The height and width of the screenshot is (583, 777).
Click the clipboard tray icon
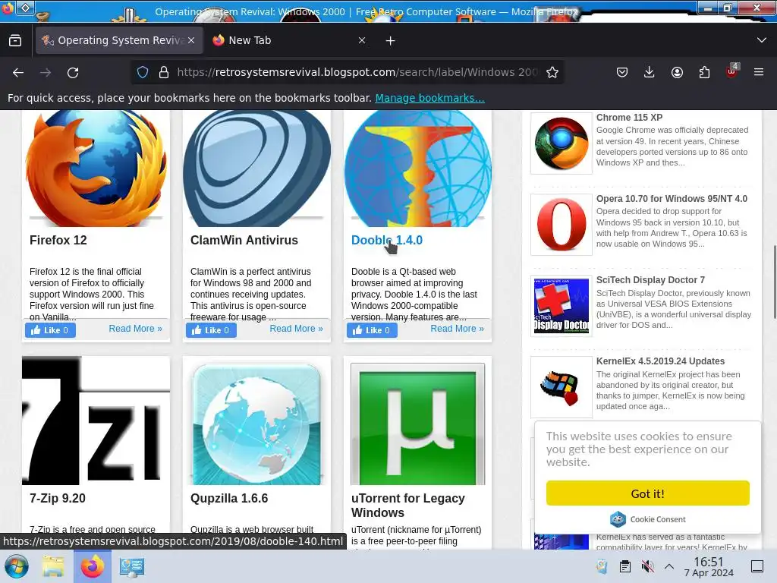(625, 566)
